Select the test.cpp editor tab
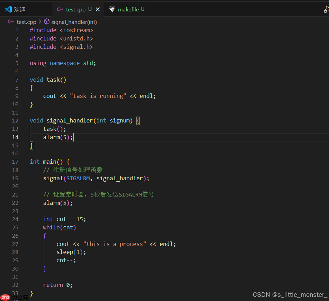Screen dimensions: 329x301 78,9
